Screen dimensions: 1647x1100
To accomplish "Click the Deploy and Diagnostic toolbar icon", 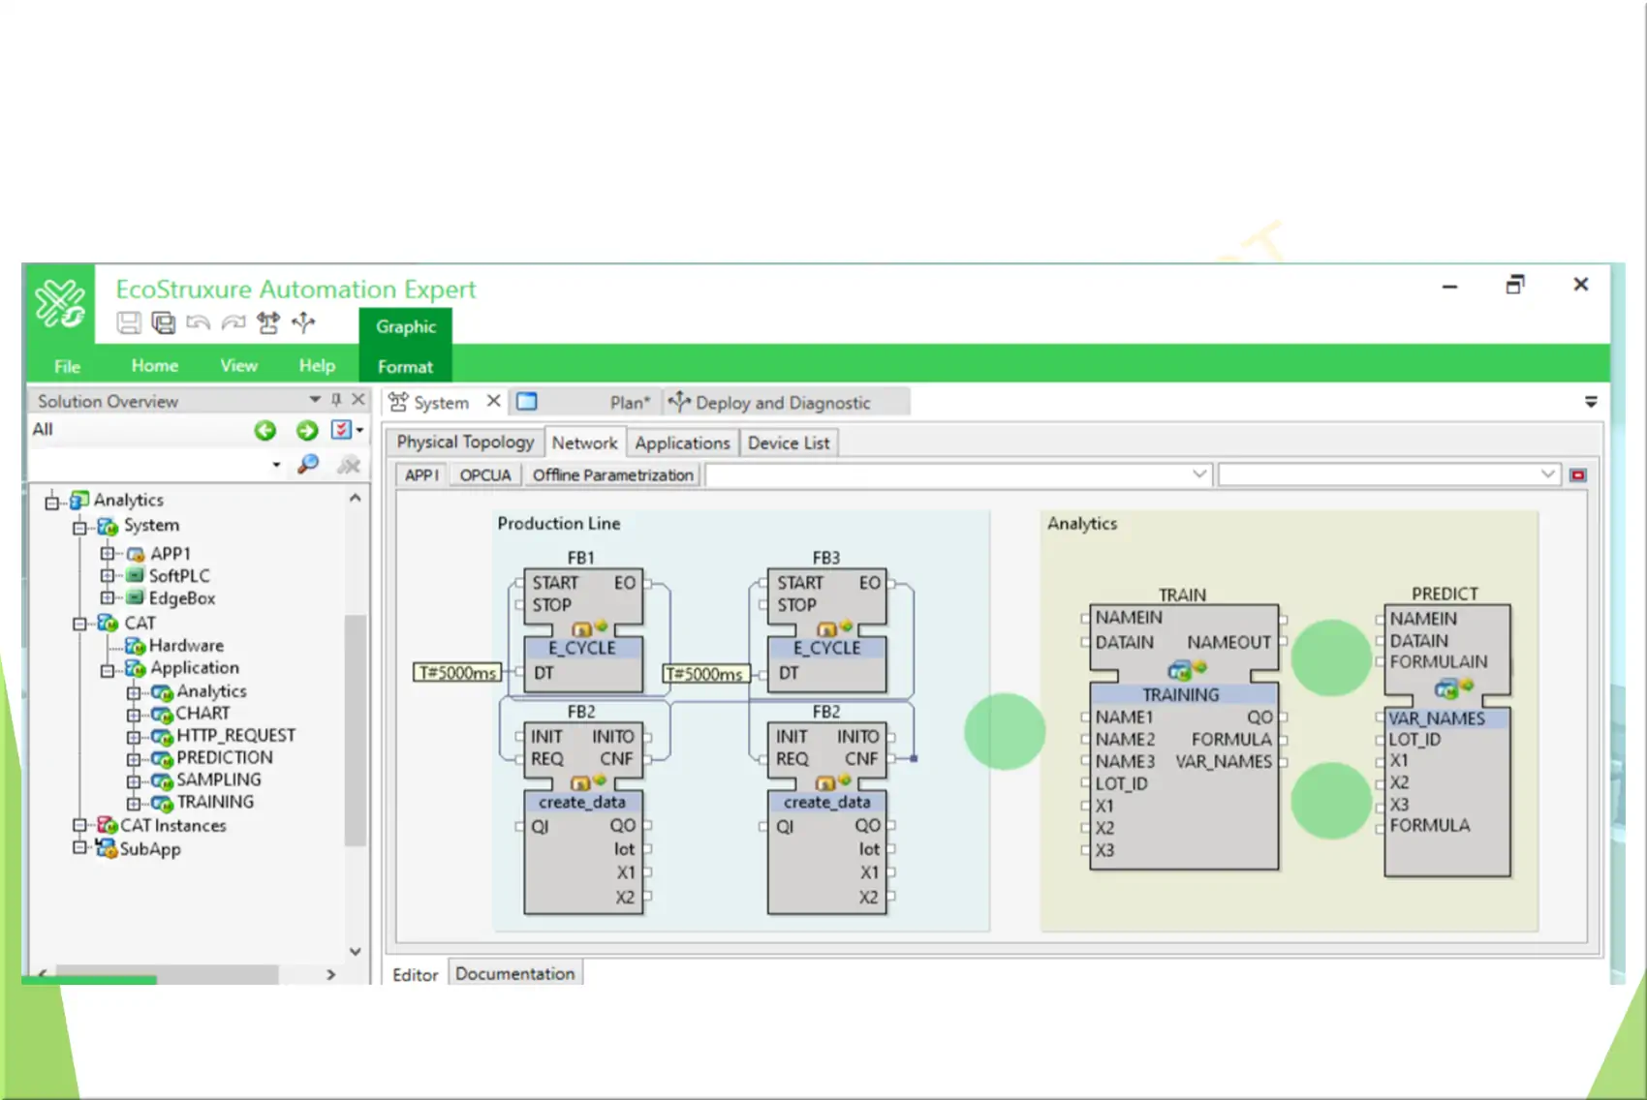I will pos(303,322).
